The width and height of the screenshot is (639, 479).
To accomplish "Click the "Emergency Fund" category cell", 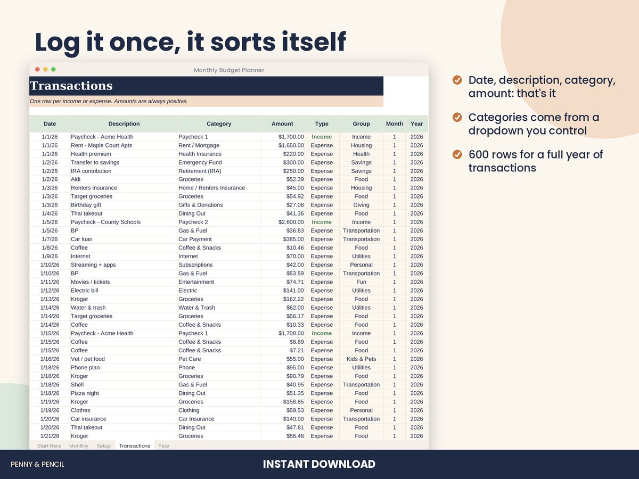I will tap(219, 162).
